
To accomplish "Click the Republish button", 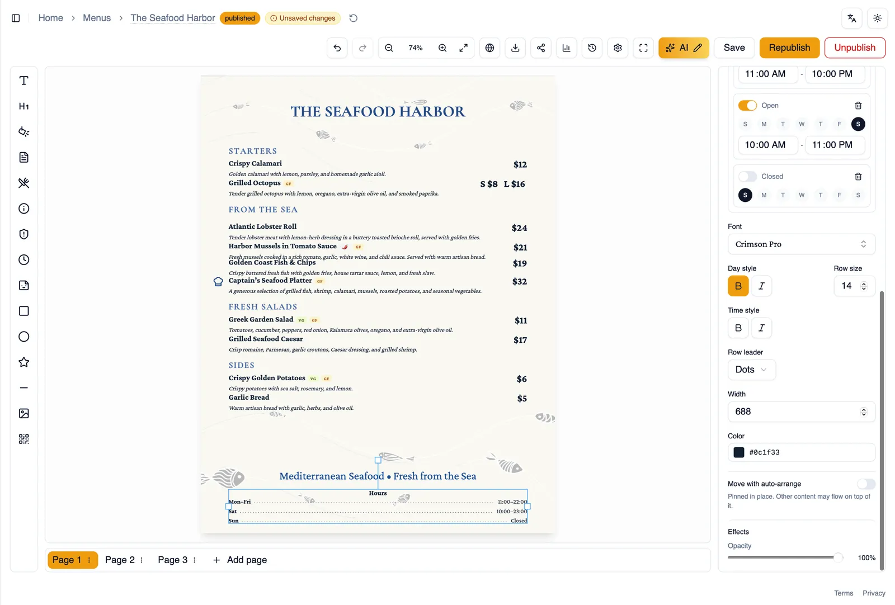I will [789, 48].
